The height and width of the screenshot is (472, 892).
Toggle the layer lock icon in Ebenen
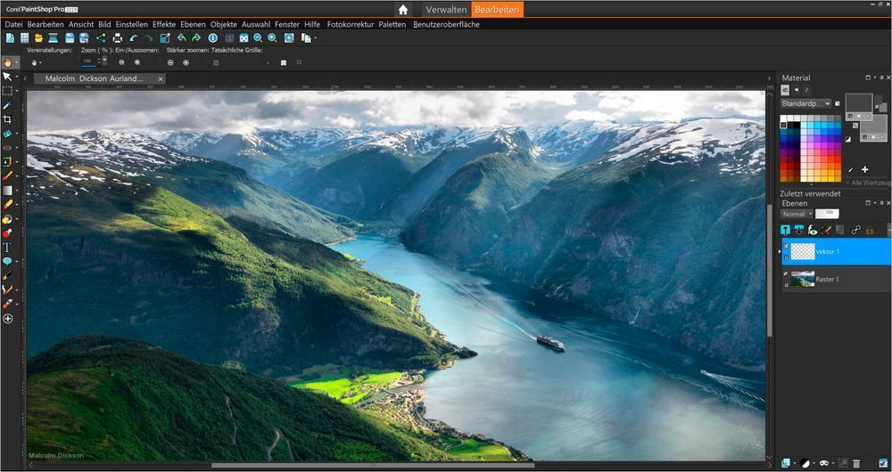click(x=869, y=230)
